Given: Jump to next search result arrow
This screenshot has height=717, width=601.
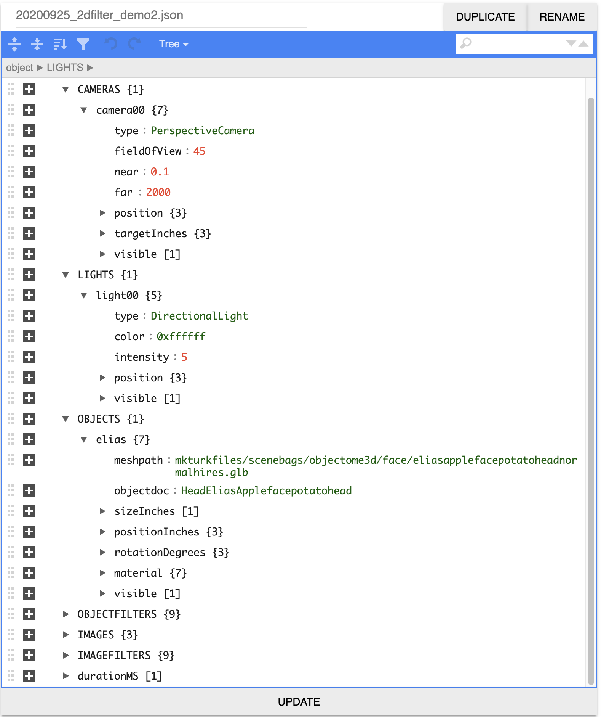Looking at the screenshot, I should (x=571, y=44).
